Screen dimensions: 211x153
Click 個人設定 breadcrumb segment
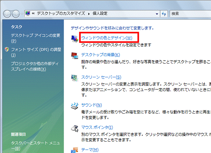[x=100, y=13]
